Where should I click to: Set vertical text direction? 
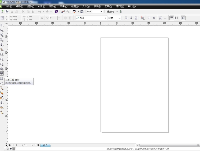(x=176, y=18)
